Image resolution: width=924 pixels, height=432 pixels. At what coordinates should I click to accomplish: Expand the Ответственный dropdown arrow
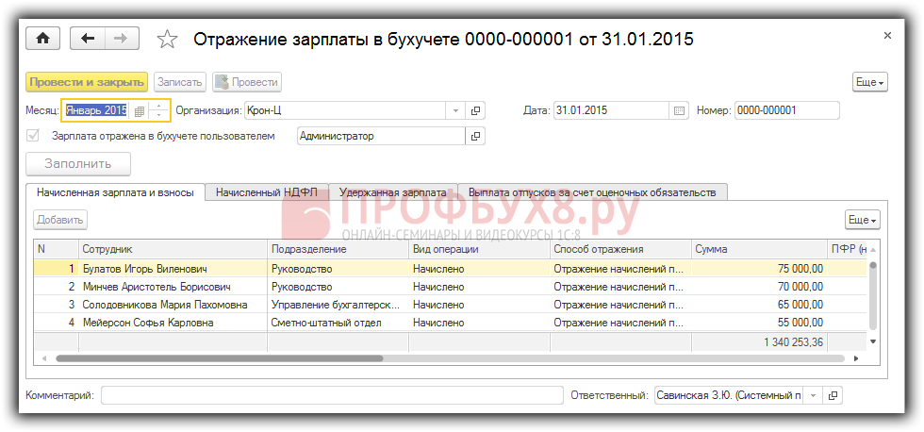[813, 395]
